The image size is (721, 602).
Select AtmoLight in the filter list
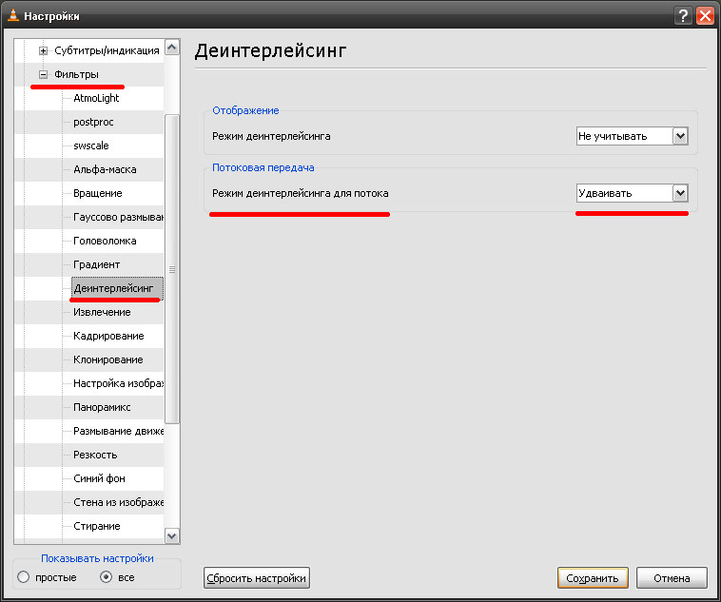[96, 98]
